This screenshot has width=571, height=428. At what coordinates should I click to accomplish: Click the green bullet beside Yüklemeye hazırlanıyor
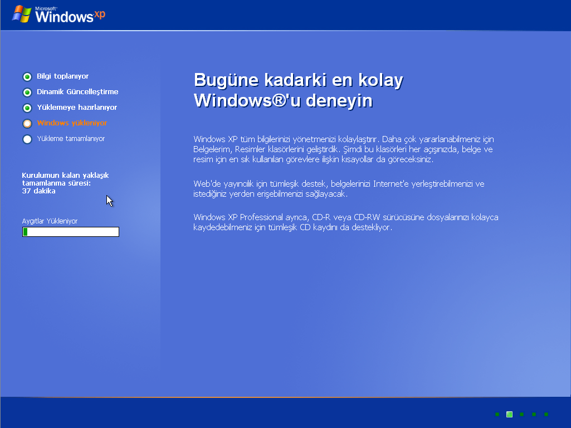click(27, 108)
